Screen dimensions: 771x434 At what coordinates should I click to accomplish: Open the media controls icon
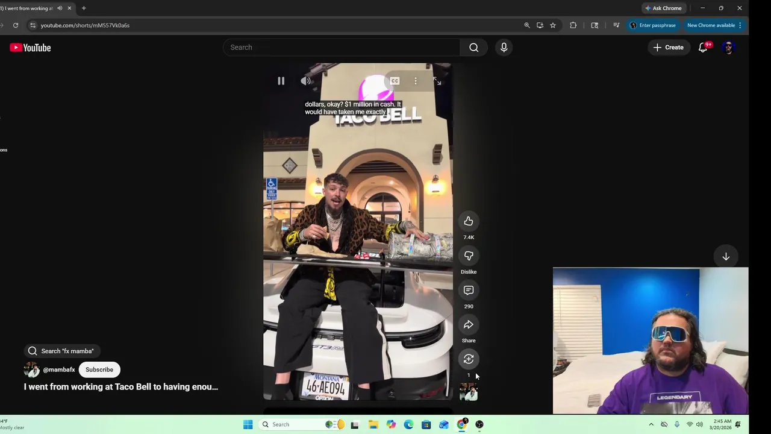click(616, 25)
